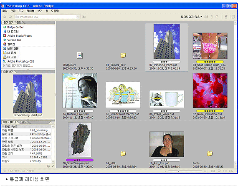Screen dimensions: 238x188
Task: Apply metadata with the checkmark icon
Action: (53, 166)
